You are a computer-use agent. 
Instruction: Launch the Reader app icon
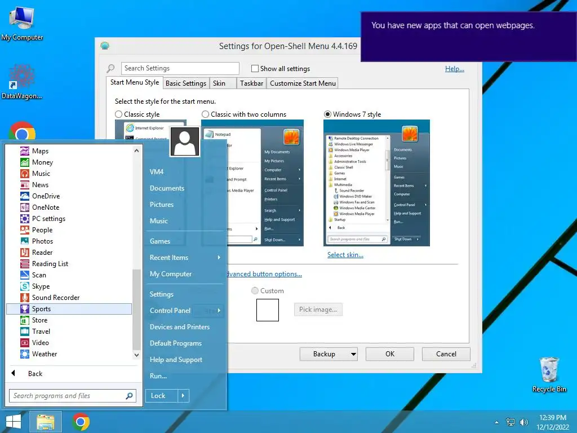coord(25,253)
